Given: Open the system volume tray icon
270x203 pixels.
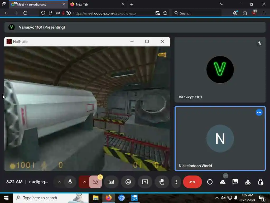Looking at the screenshot, I should (x=223, y=198).
